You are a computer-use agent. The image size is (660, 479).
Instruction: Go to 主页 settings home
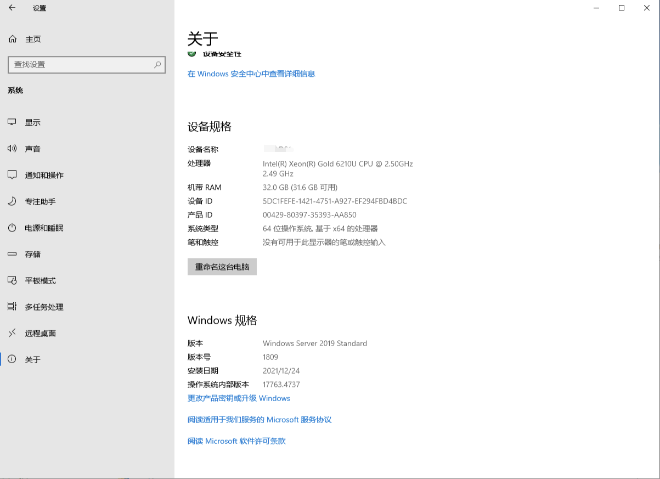pos(87,39)
